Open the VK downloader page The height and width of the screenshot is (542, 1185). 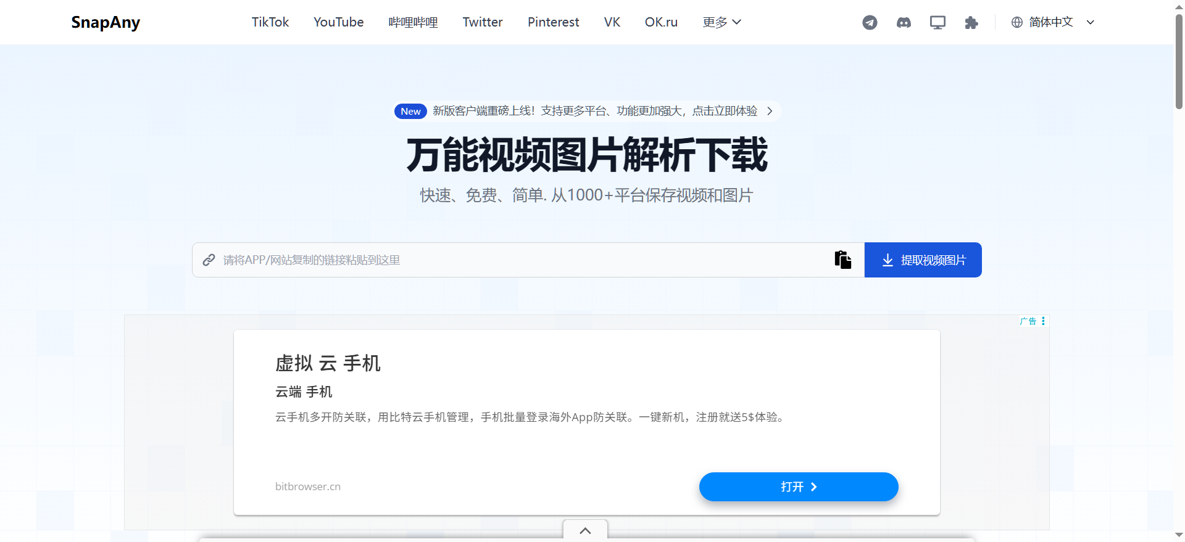click(612, 22)
